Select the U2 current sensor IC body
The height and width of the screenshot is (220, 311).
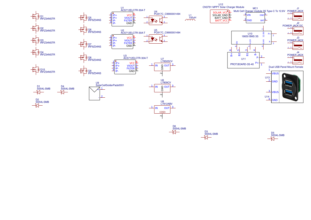(x=122, y=42)
